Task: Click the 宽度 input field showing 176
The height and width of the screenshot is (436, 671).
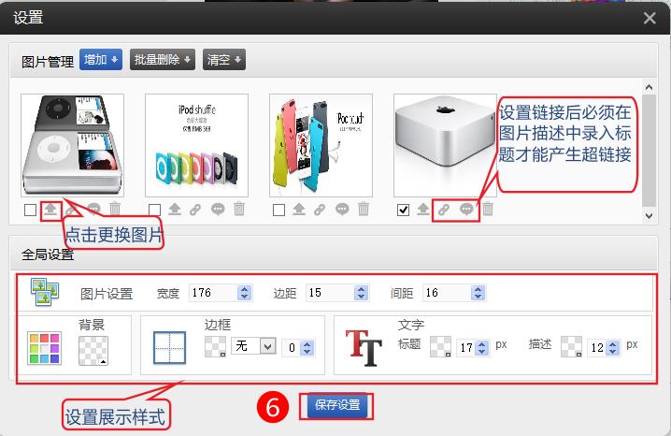Action: tap(213, 293)
